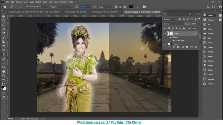Add a layer mask
The width and height of the screenshot is (223, 125).
tap(178, 47)
